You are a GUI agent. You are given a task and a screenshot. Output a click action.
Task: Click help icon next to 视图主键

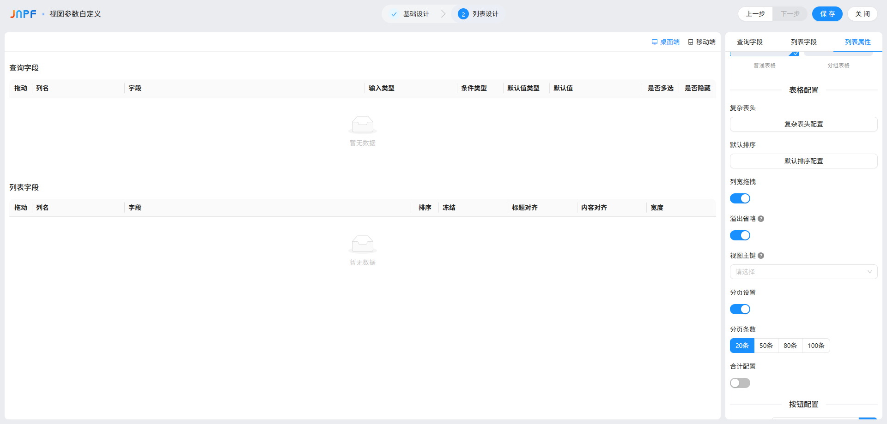(761, 256)
